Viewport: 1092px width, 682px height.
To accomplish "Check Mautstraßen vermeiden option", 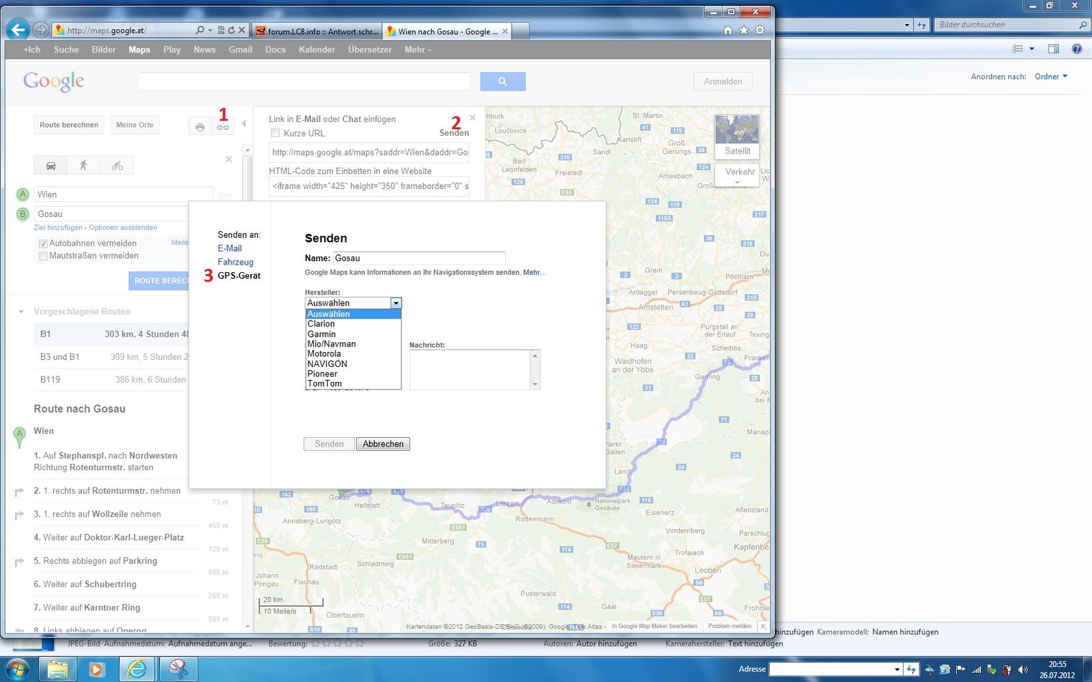I will coord(43,256).
